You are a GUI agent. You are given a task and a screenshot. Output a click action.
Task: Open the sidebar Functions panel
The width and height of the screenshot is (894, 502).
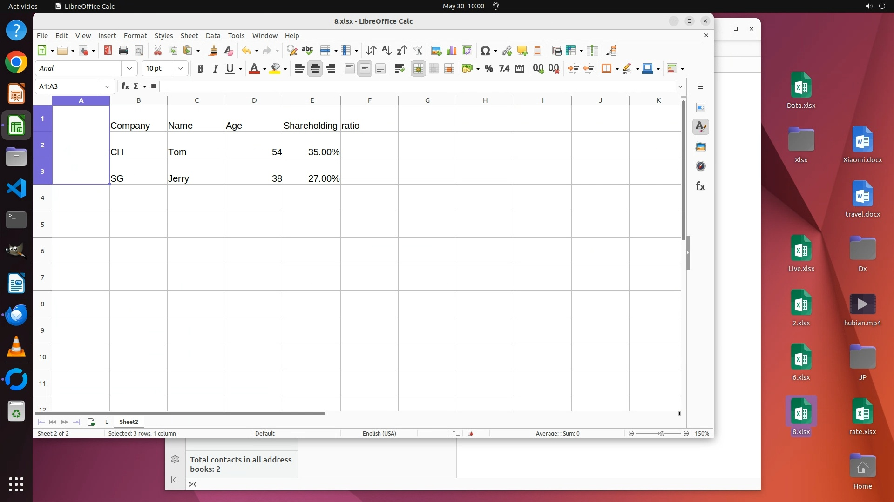700,186
